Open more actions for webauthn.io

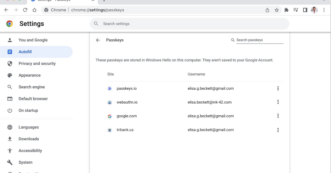[278, 102]
